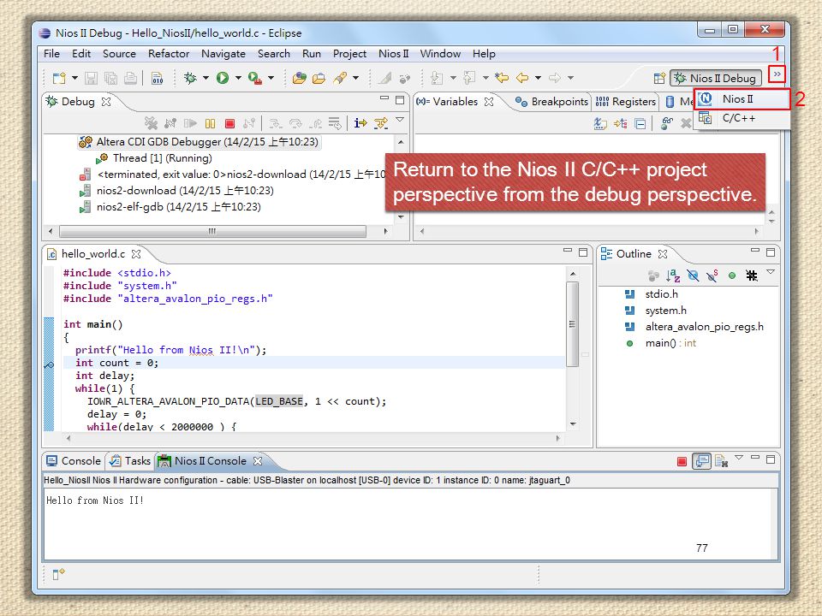Click the yellow Suspend pause icon in Debug view

pos(211,123)
